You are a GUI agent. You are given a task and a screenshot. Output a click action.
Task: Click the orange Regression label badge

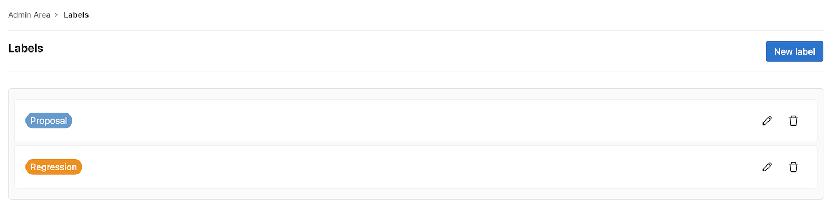coord(54,167)
